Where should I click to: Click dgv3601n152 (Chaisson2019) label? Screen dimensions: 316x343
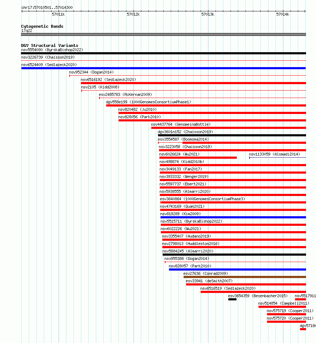185,132
